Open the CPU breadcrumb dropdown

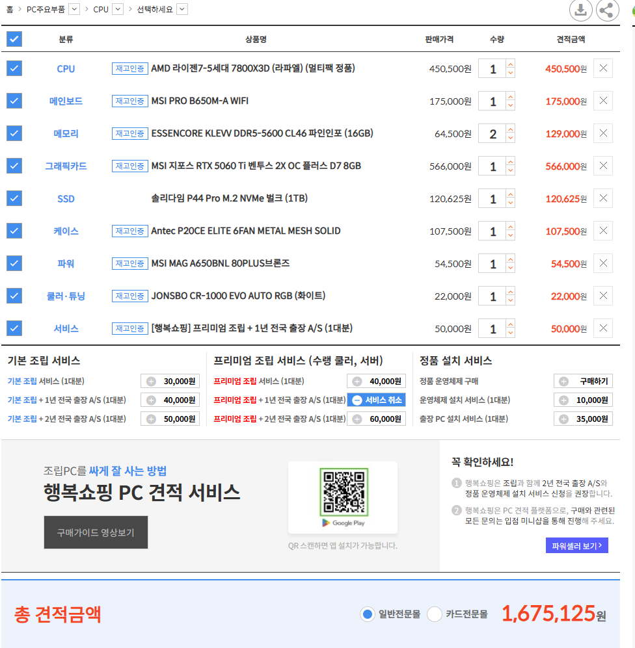118,9
